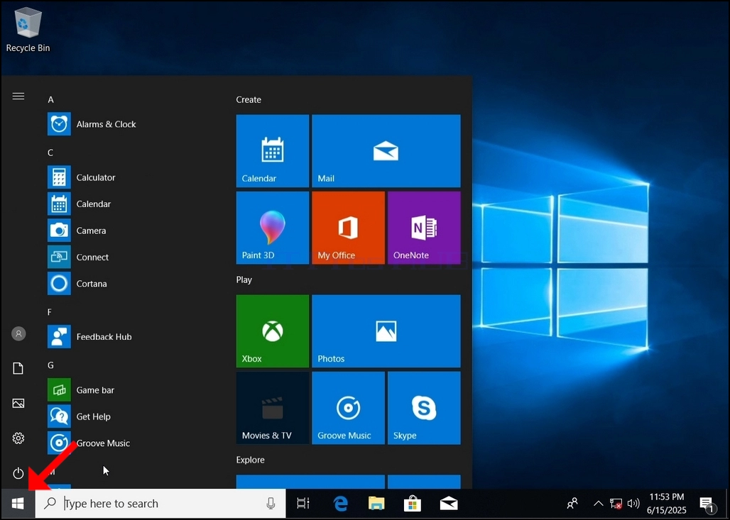Viewport: 730px width, 520px height.
Task: Open the Action Center notifications icon
Action: coord(707,504)
